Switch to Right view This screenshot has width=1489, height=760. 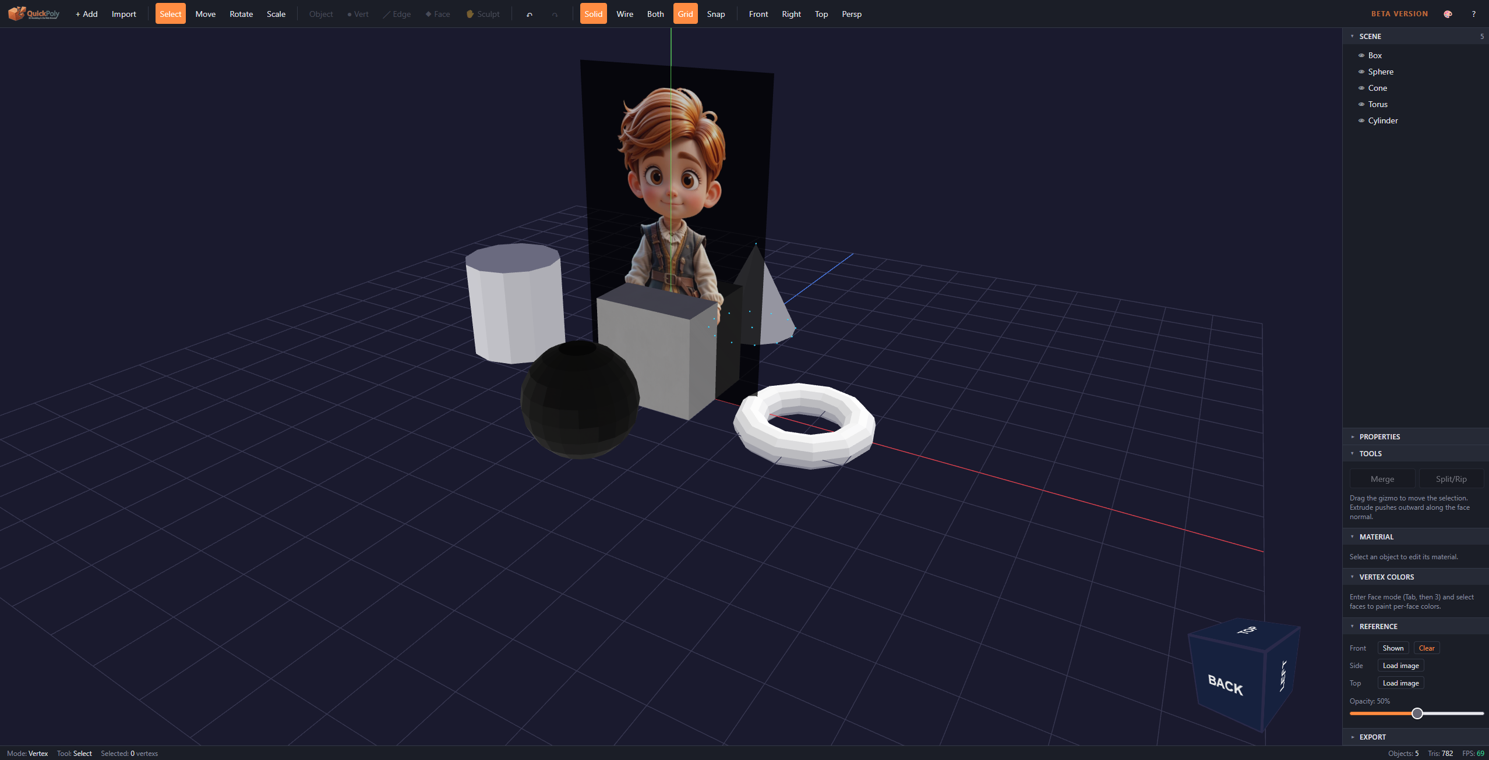[791, 14]
